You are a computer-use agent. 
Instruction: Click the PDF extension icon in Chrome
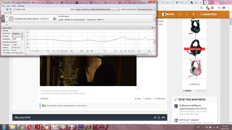(212, 8)
